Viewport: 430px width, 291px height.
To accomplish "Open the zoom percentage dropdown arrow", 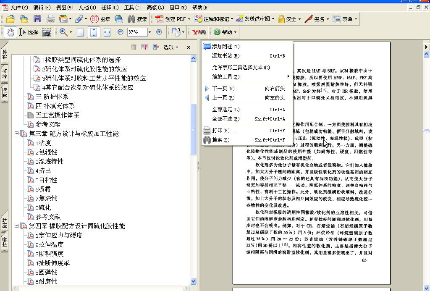I will click(x=150, y=32).
